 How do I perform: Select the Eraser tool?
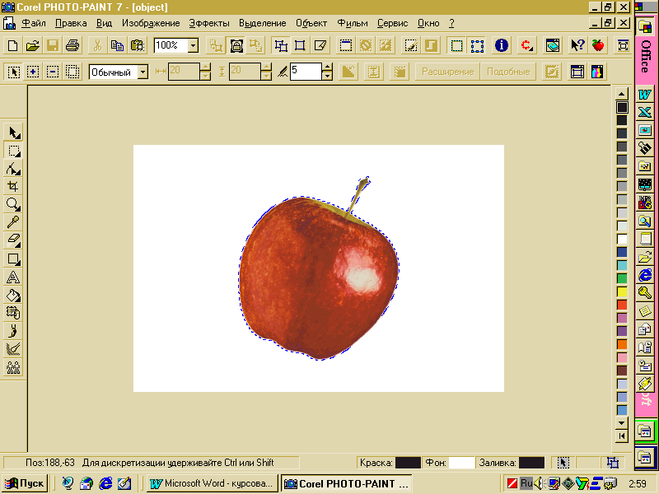click(x=13, y=240)
